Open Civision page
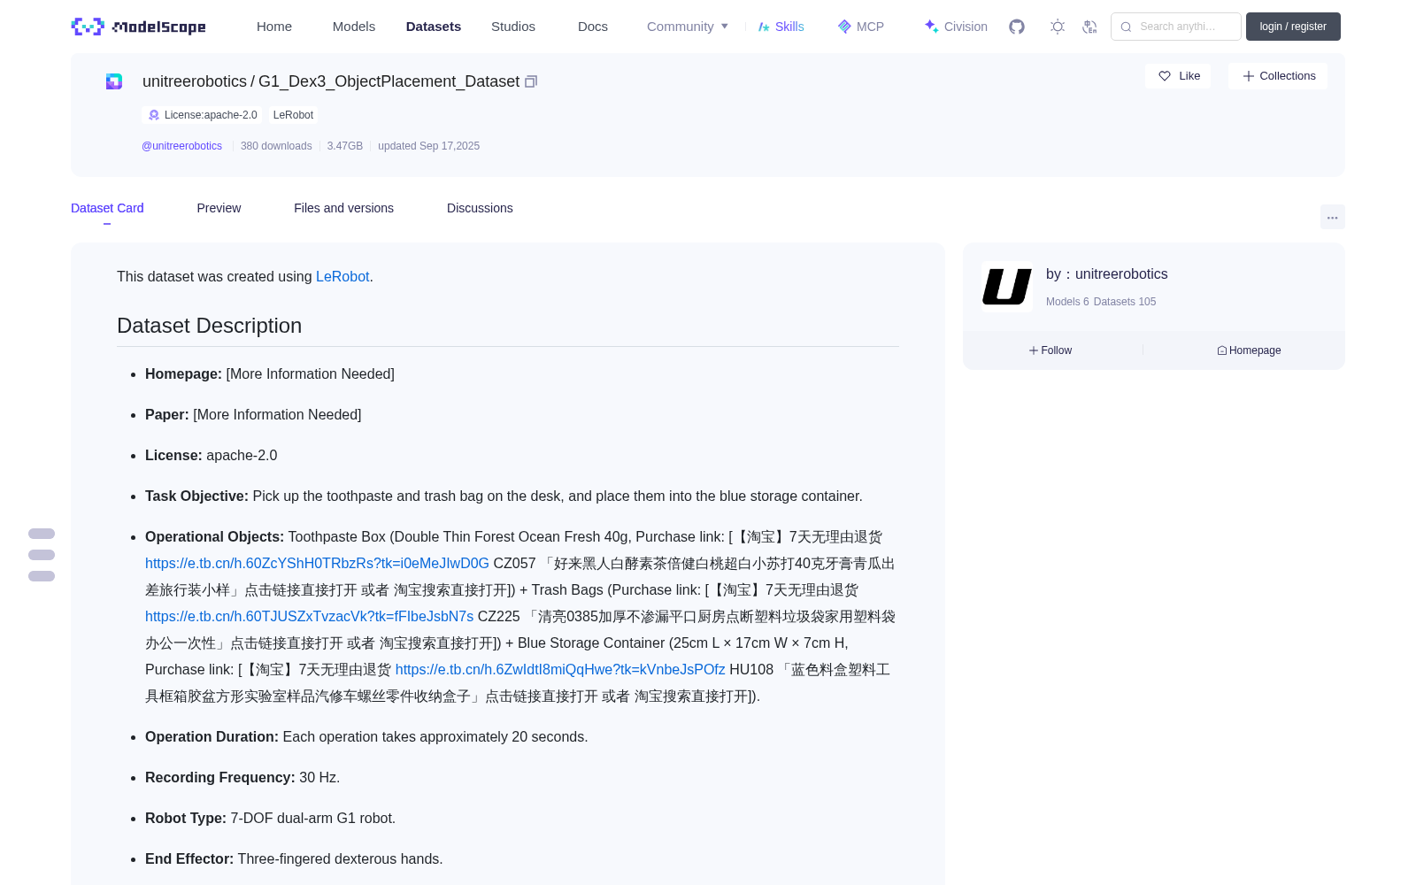 pos(956,27)
